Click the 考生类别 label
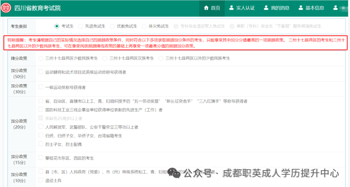 [19, 26]
